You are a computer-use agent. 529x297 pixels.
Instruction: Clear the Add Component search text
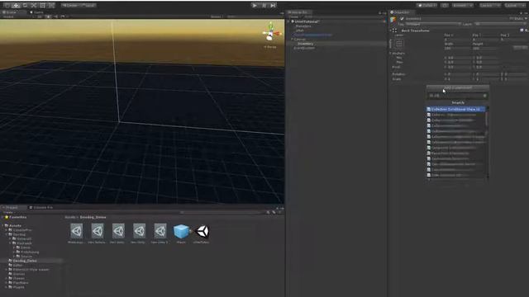pos(485,96)
